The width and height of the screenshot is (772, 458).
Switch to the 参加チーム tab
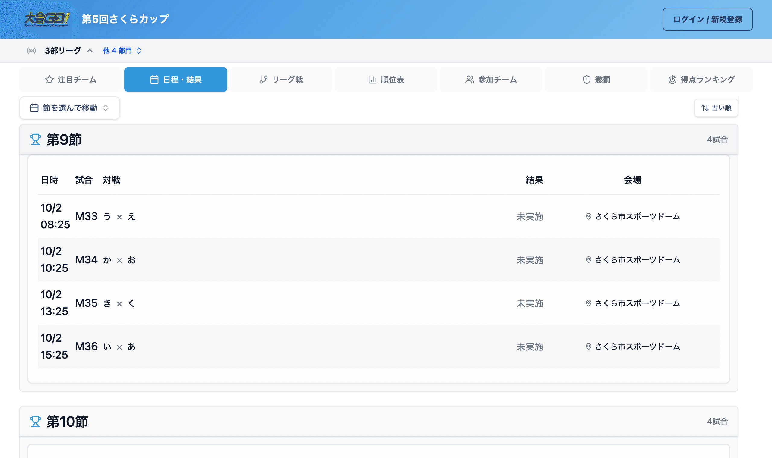[491, 80]
